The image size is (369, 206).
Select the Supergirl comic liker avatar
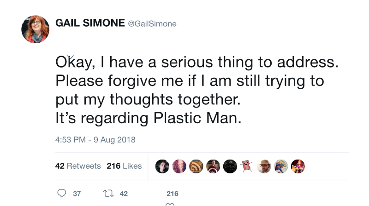[281, 166]
